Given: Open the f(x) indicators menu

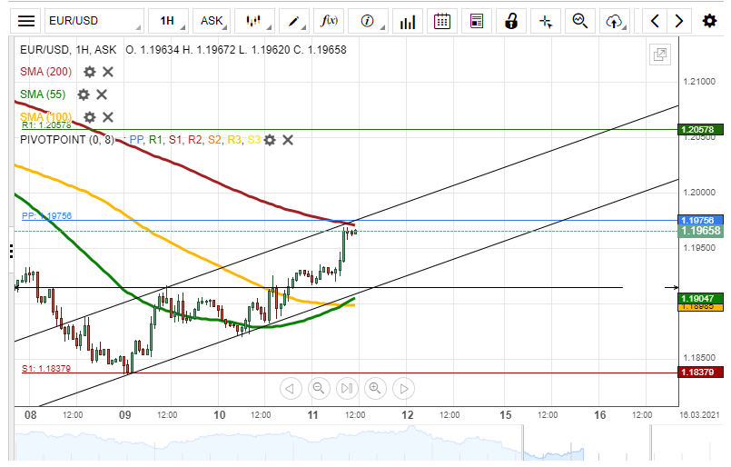Looking at the screenshot, I should [329, 21].
